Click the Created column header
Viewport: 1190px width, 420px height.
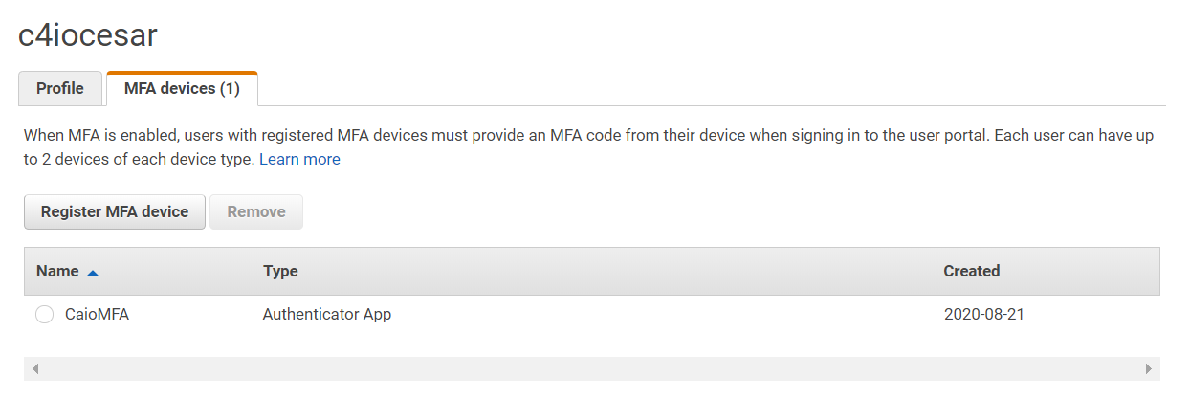tap(971, 271)
